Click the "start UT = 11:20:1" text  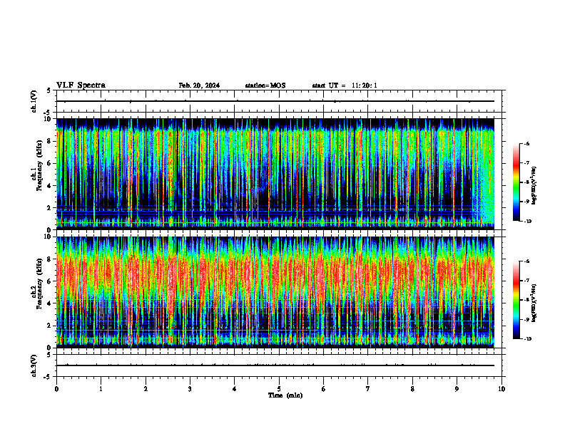point(345,85)
